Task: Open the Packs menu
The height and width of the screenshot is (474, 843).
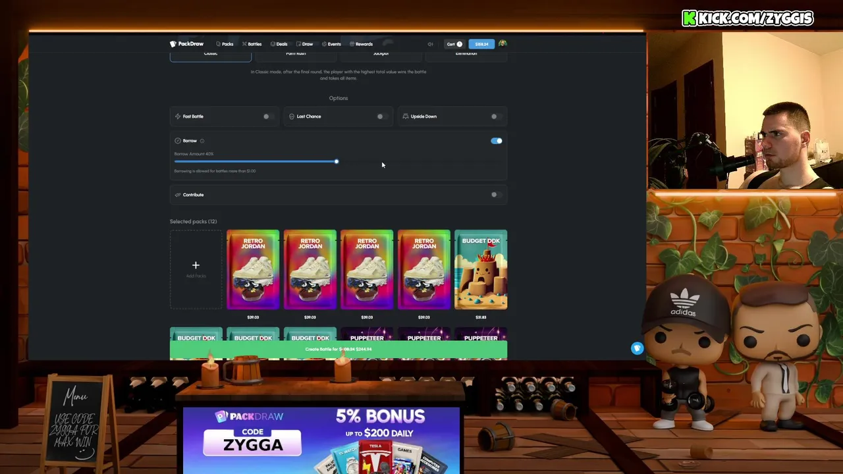Action: tap(225, 44)
